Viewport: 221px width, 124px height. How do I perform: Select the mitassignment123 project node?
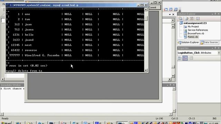tap(195, 23)
